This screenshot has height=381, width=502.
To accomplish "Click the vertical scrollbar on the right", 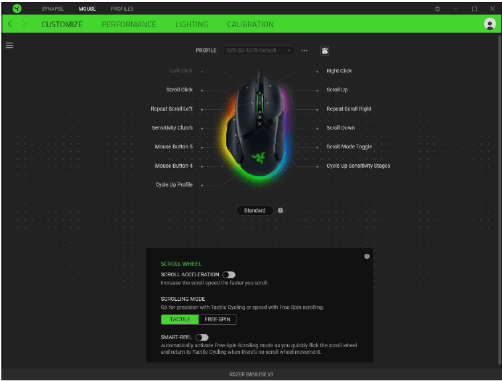I will click(500, 200).
